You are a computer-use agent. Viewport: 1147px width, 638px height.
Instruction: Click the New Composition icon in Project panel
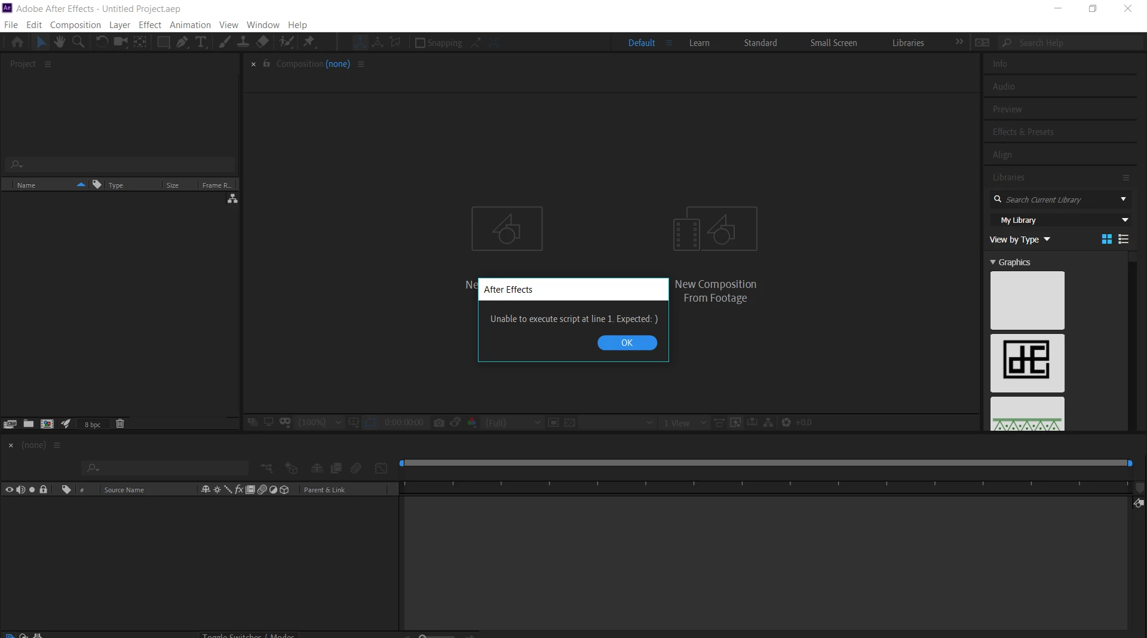[x=47, y=424]
